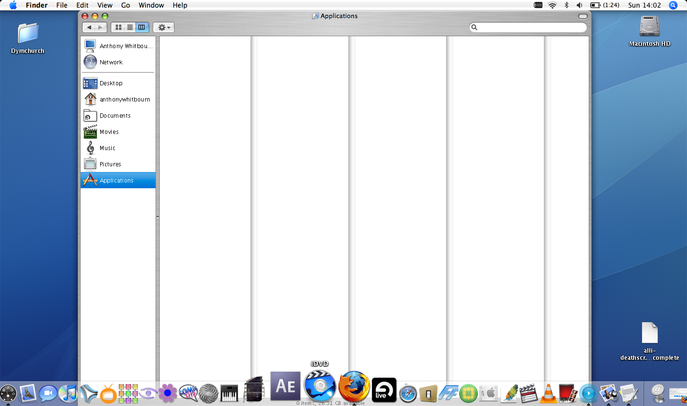Image resolution: width=687 pixels, height=406 pixels.
Task: Click the clock showing Sun 14:02
Action: pos(645,5)
